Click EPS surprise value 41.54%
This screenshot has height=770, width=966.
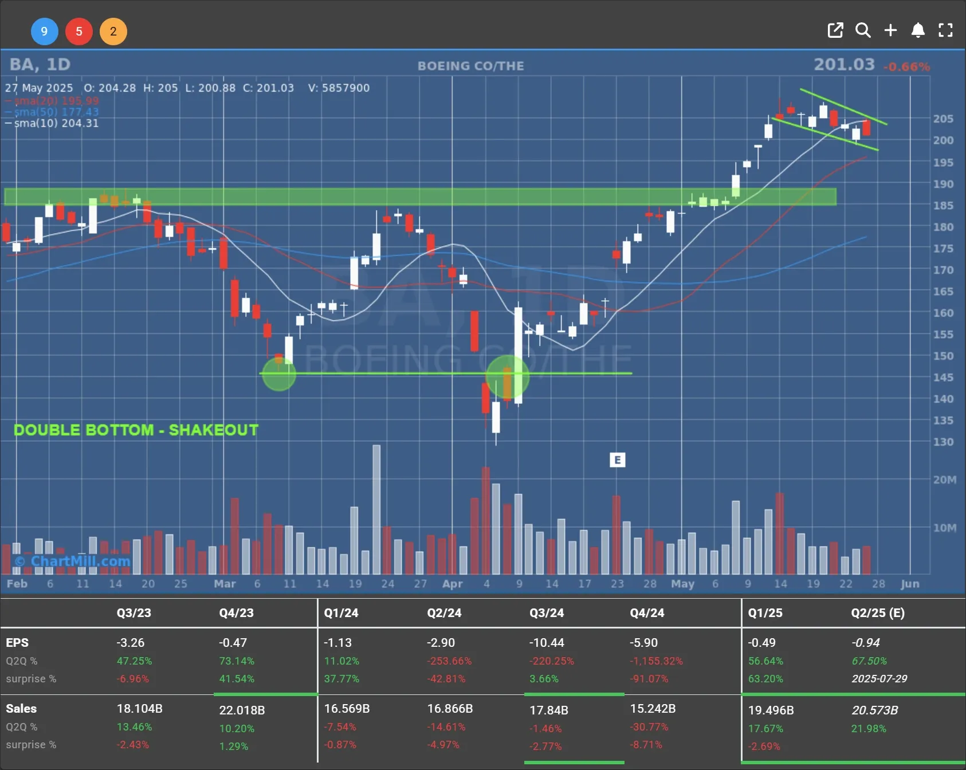[x=237, y=679]
